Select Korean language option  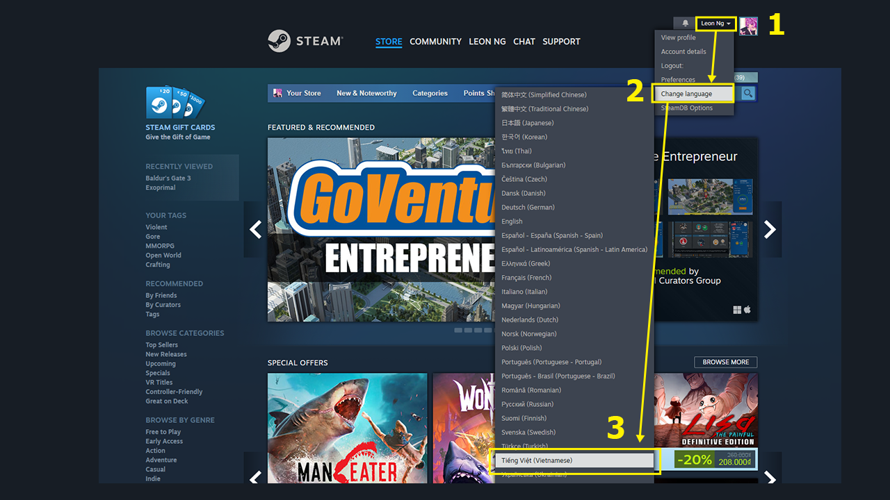[x=574, y=137]
